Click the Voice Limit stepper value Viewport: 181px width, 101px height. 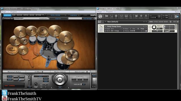pyautogui.click(x=84, y=84)
